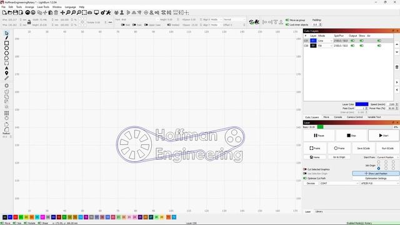
Task: Open the COM7 port dropdown
Action: point(339,183)
